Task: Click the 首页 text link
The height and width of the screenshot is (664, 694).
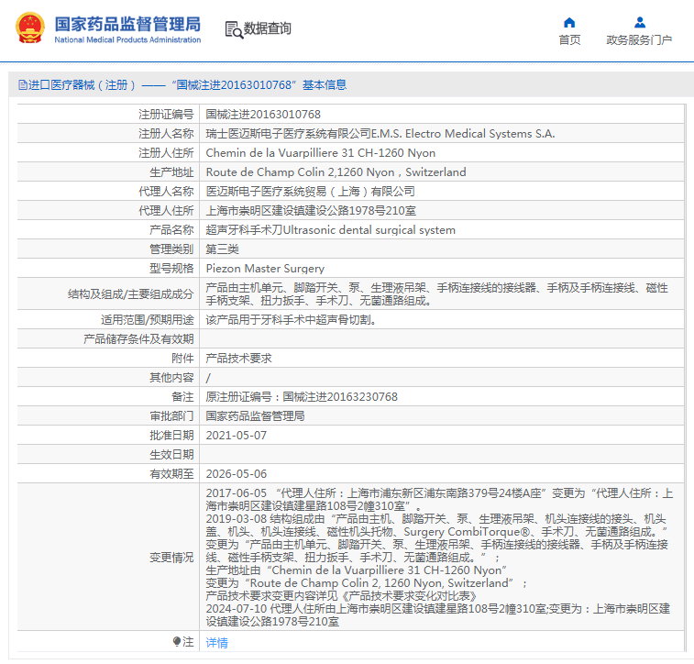Action: click(569, 39)
